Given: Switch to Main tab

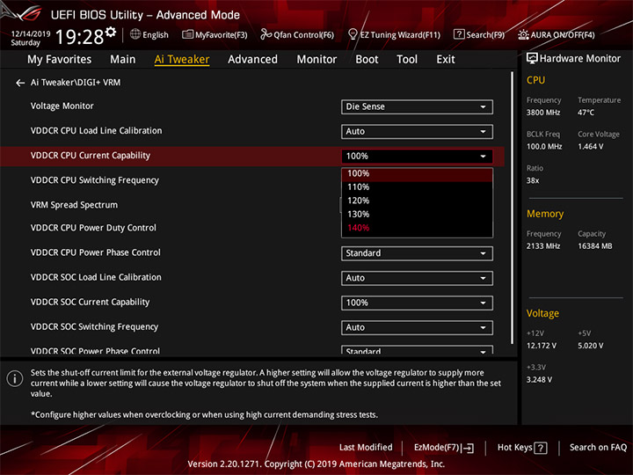Looking at the screenshot, I should pyautogui.click(x=123, y=60).
